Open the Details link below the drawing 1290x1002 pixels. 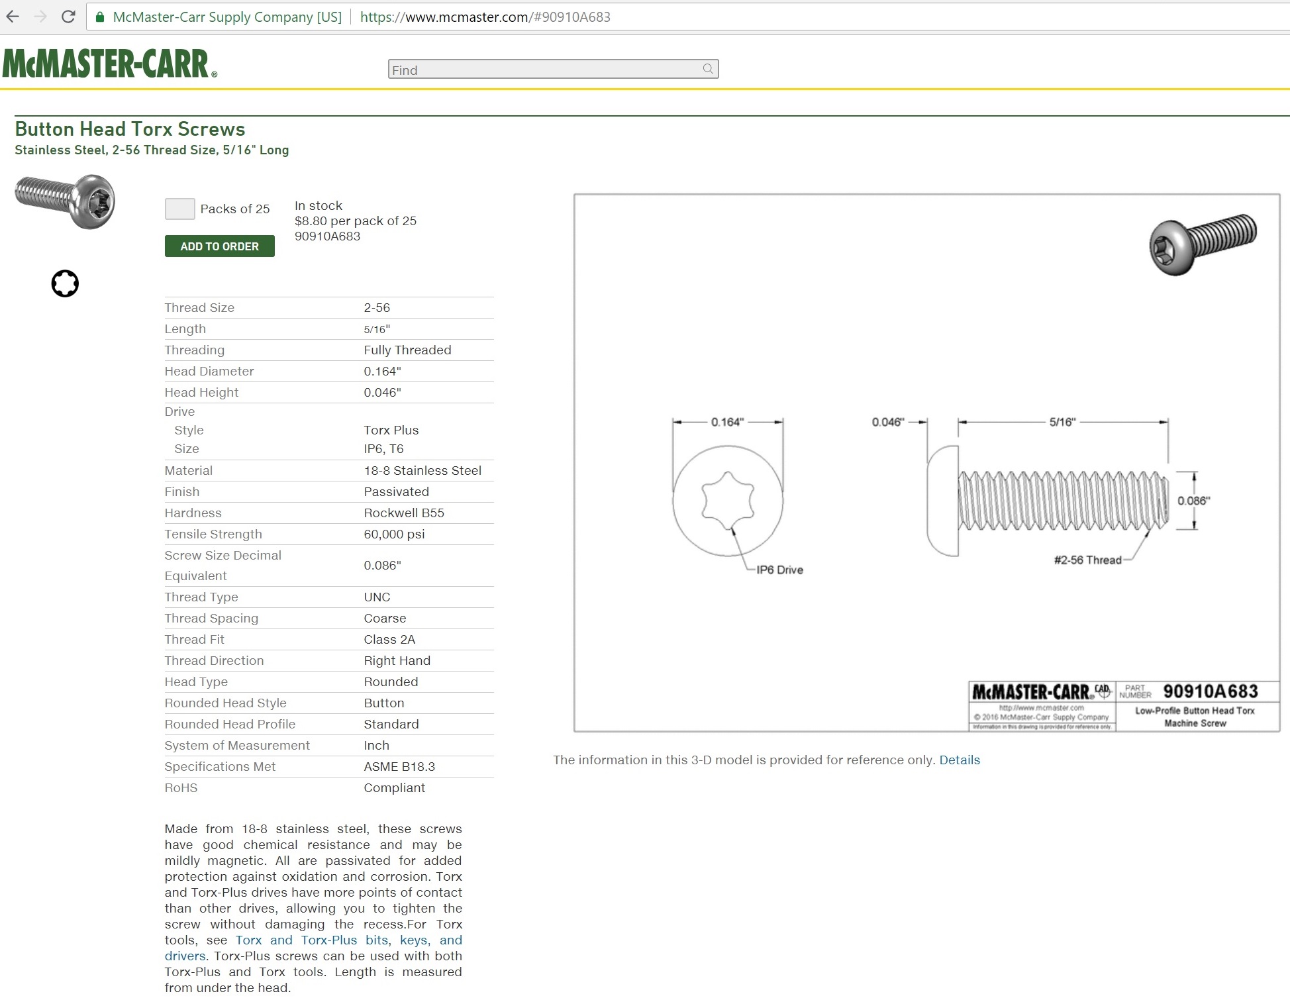[x=959, y=760]
